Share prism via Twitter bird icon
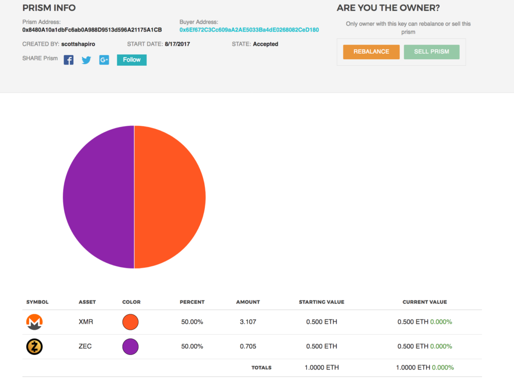This screenshot has width=514, height=383. tap(86, 60)
